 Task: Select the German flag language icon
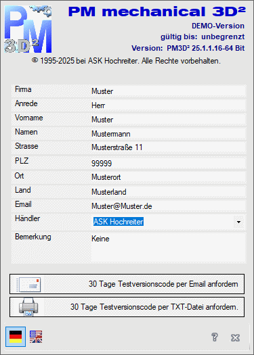16,337
